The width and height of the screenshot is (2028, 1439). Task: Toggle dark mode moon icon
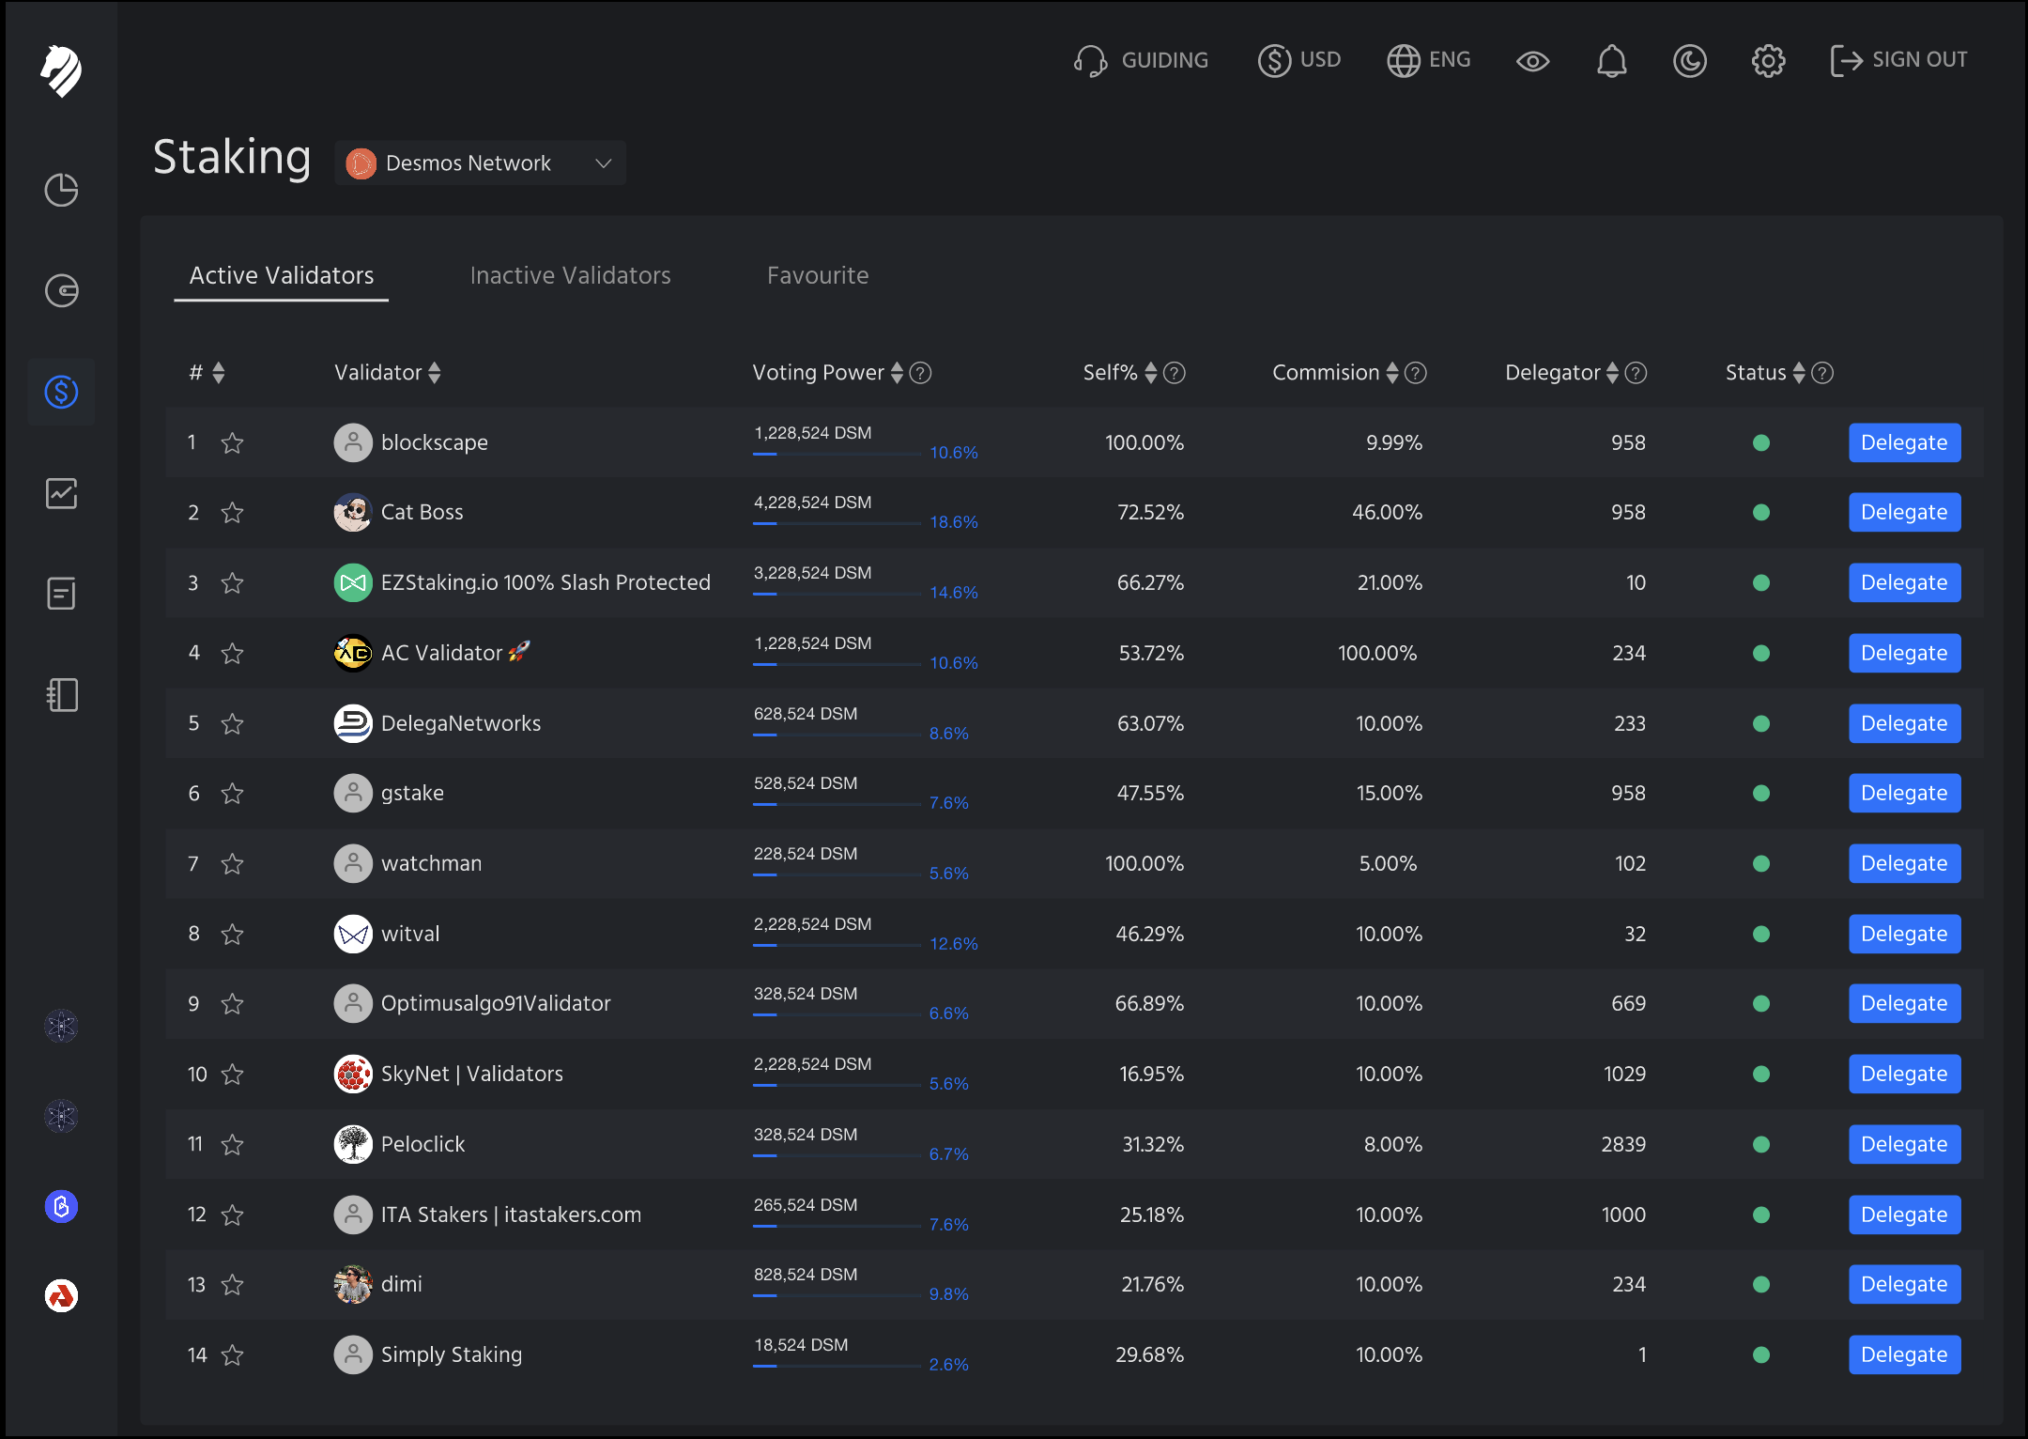coord(1689,61)
